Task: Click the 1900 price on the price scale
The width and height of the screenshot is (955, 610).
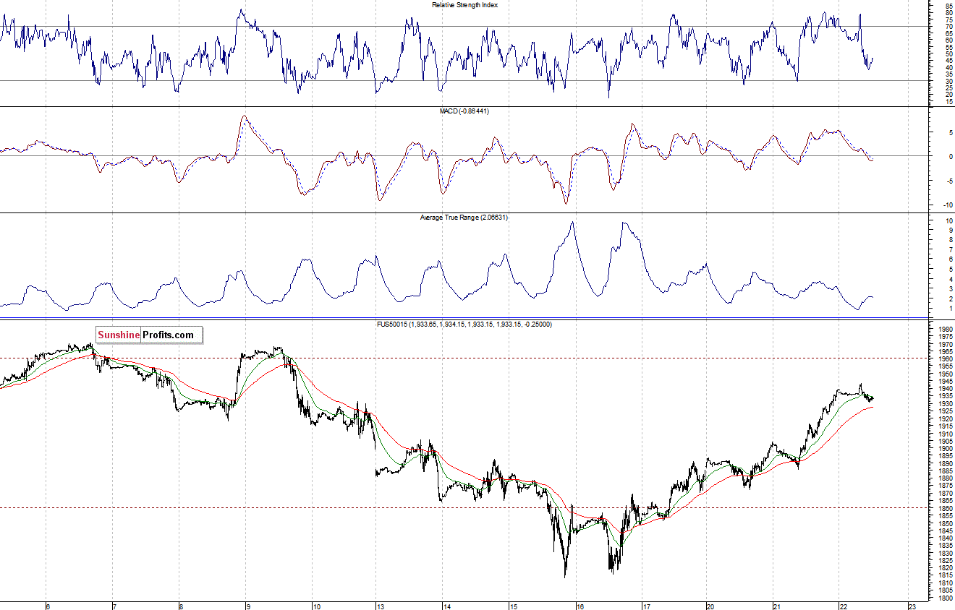Action: [944, 448]
